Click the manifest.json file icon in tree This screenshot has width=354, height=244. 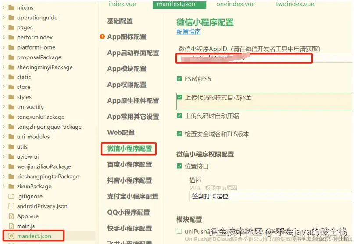pyautogui.click(x=11, y=236)
